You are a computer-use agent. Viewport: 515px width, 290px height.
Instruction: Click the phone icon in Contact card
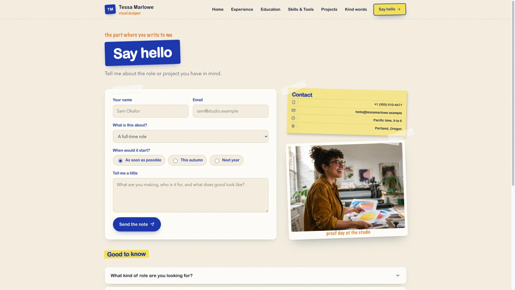(294, 102)
